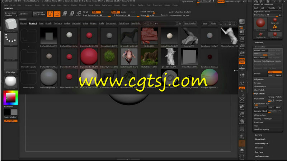Click the right shelf Scale view icon
The image size is (287, 161).
coord(242,114)
